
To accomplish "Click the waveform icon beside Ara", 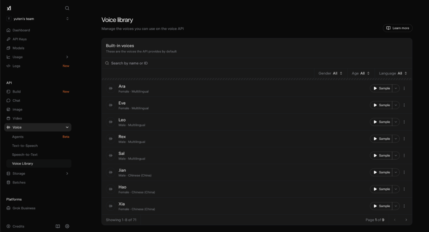I will pyautogui.click(x=111, y=88).
